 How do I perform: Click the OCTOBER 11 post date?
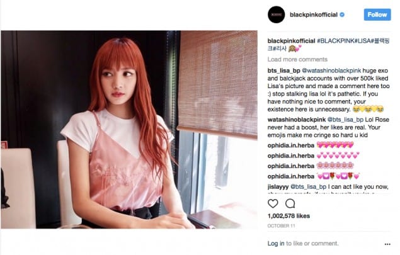pyautogui.click(x=281, y=226)
